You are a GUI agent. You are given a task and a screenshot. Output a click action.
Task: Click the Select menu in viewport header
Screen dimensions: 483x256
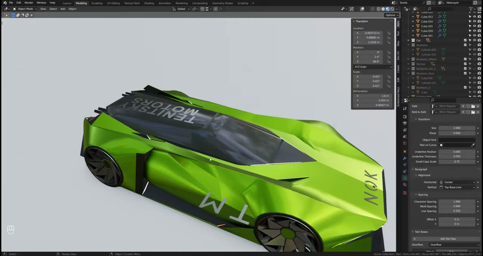[53, 9]
